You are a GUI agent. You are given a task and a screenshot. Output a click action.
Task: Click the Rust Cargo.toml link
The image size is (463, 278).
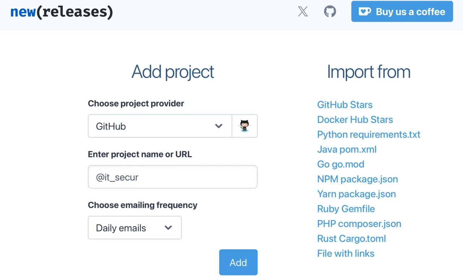[351, 239]
